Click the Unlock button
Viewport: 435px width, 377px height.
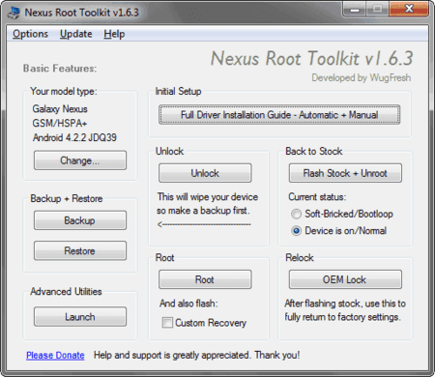pos(205,173)
